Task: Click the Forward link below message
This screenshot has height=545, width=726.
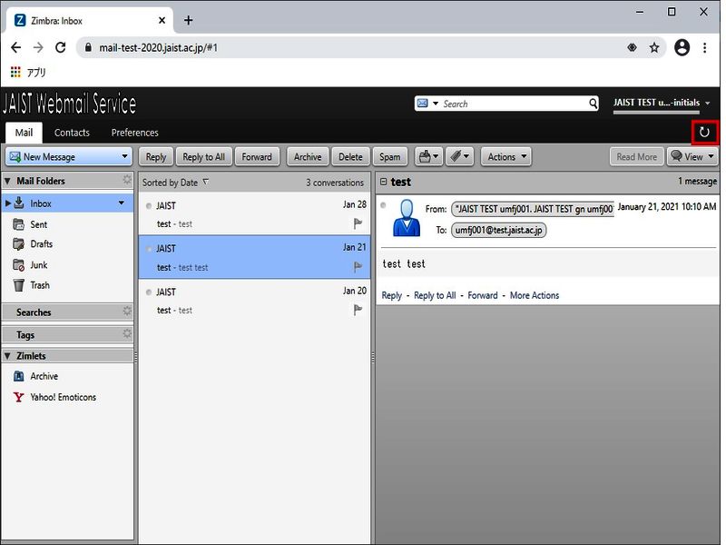Action: (483, 295)
